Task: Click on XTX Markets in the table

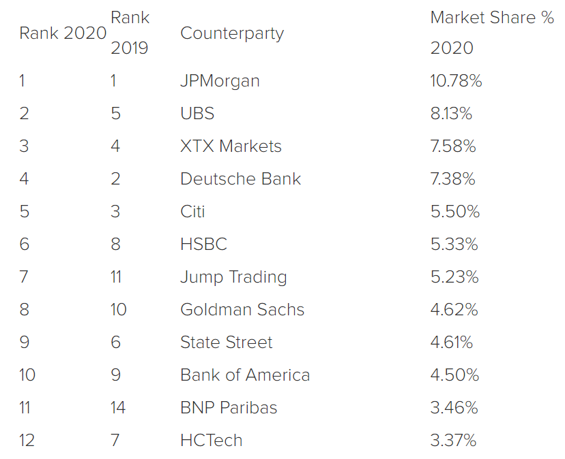Action: (231, 146)
